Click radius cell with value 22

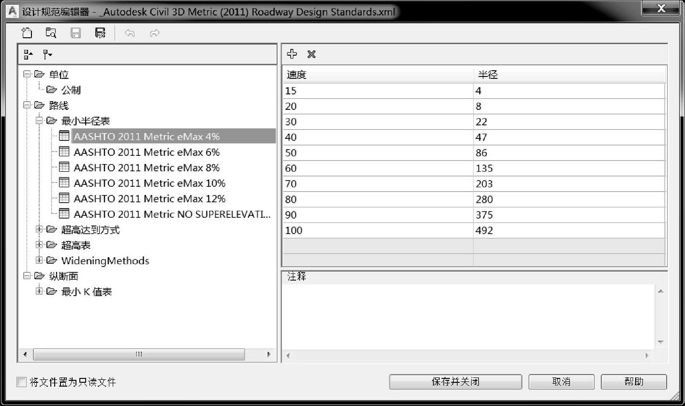tap(569, 122)
